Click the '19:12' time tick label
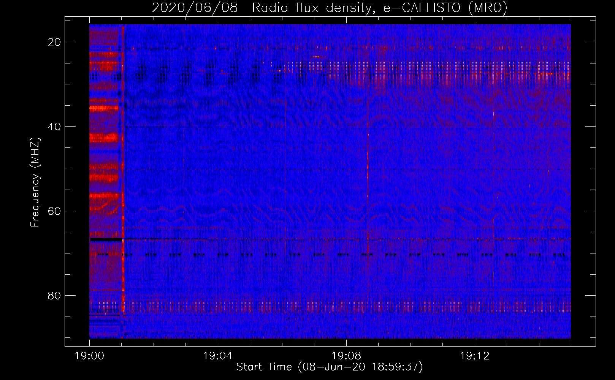 474,356
